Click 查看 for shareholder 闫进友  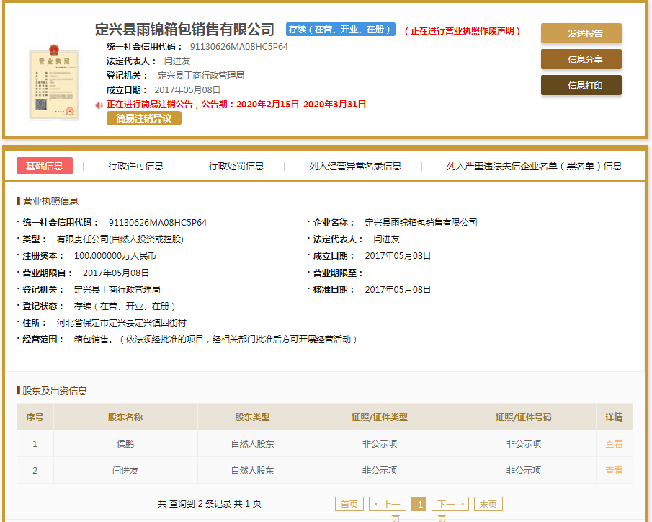[613, 471]
